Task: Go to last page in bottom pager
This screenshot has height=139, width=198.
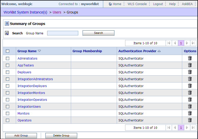Action: [193, 128]
